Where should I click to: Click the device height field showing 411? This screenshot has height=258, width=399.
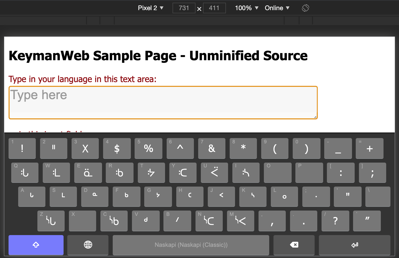pyautogui.click(x=214, y=8)
